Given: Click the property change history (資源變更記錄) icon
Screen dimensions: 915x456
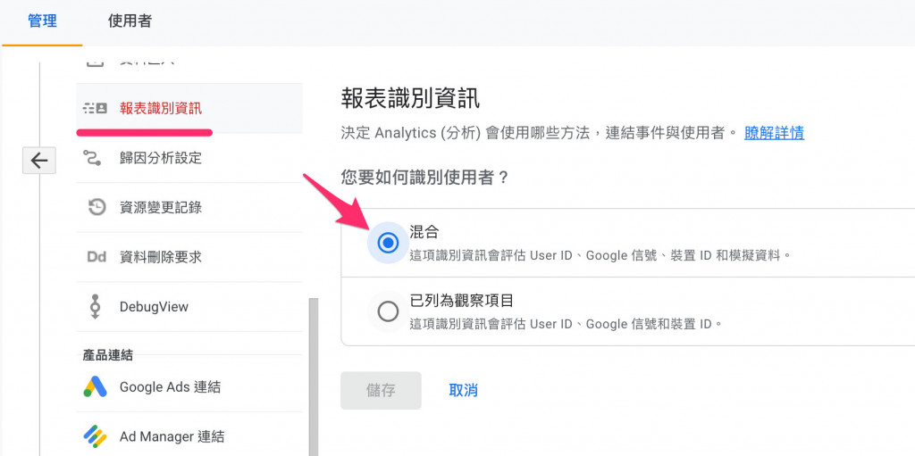Looking at the screenshot, I should coord(95,207).
